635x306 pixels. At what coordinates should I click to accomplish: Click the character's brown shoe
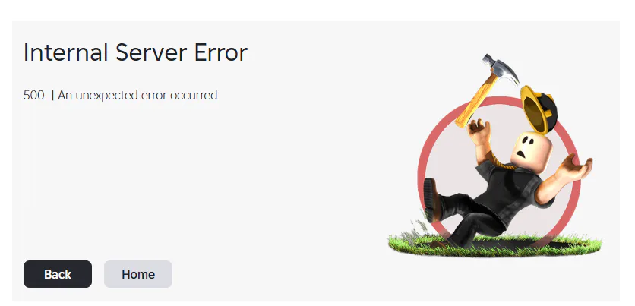point(431,200)
